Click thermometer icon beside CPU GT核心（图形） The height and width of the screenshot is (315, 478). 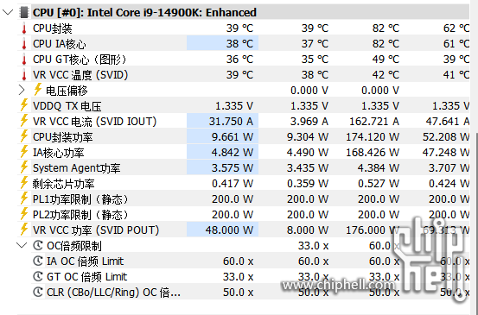pos(24,60)
